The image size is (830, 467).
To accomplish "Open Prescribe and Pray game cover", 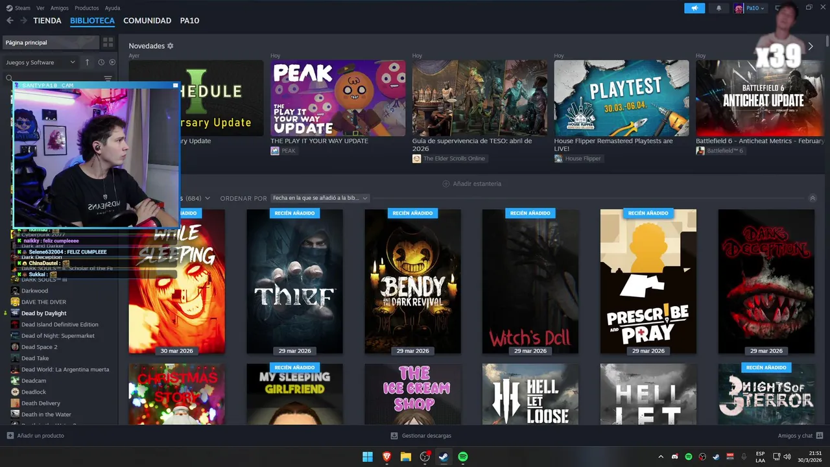I will [x=648, y=281].
